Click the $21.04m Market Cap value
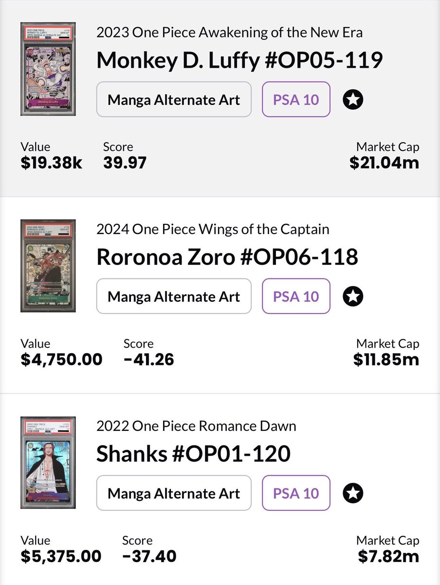This screenshot has width=440, height=585. (384, 163)
